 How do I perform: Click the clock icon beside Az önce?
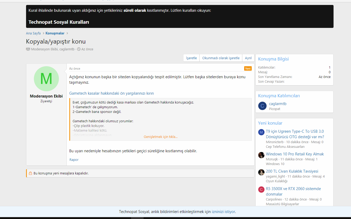tap(79, 49)
